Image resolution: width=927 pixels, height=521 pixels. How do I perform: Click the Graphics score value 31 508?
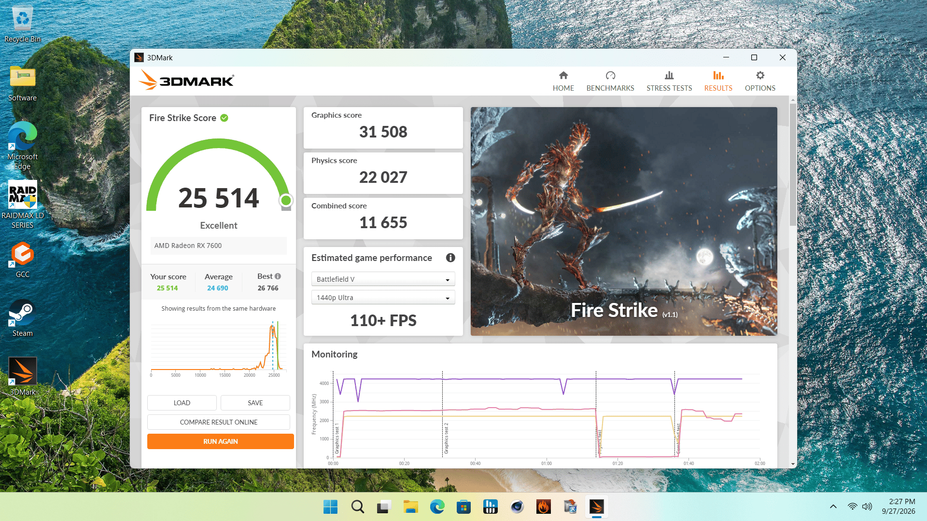(x=383, y=132)
